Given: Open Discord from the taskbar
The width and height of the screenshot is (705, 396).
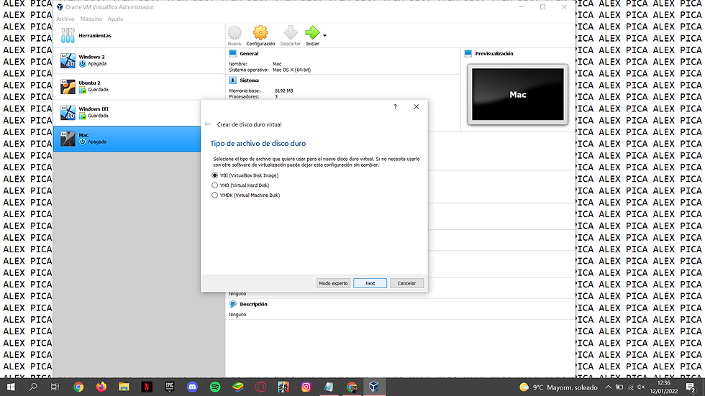Looking at the screenshot, I should coord(192,387).
